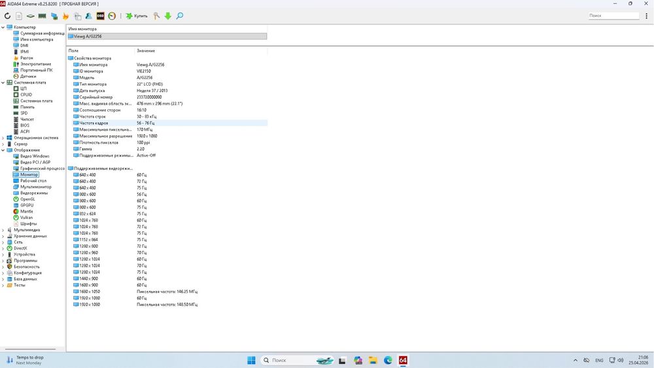The height and width of the screenshot is (368, 654).
Task: Collapse the Отображение tree node
Action: [3, 150]
